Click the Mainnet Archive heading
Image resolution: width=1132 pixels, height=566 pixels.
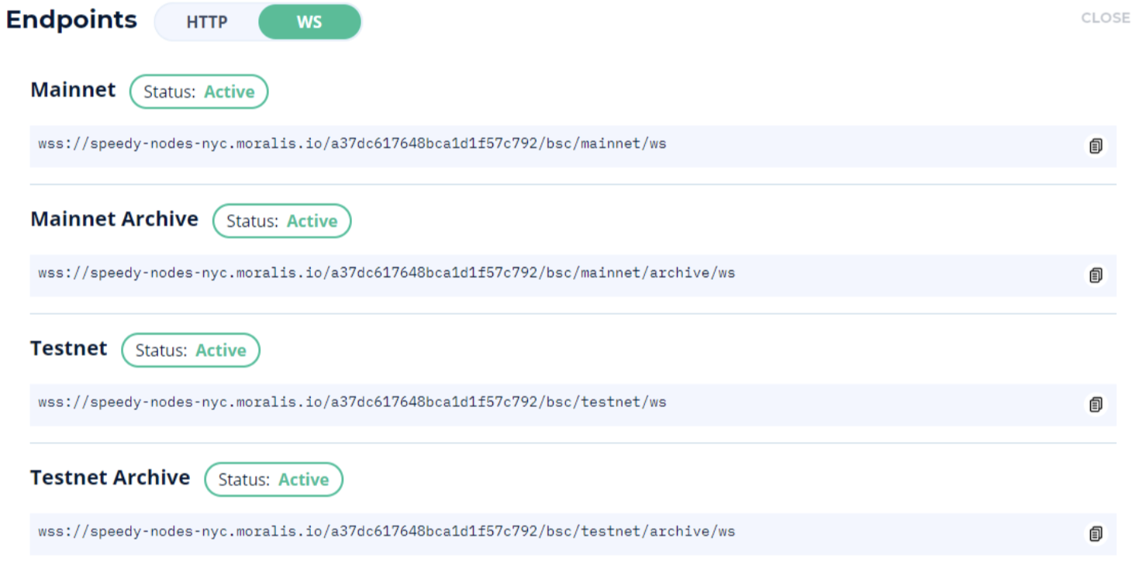(114, 219)
